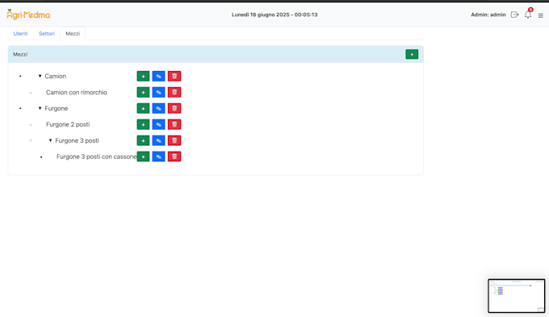Select the Camion con rimorchio label

[77, 93]
